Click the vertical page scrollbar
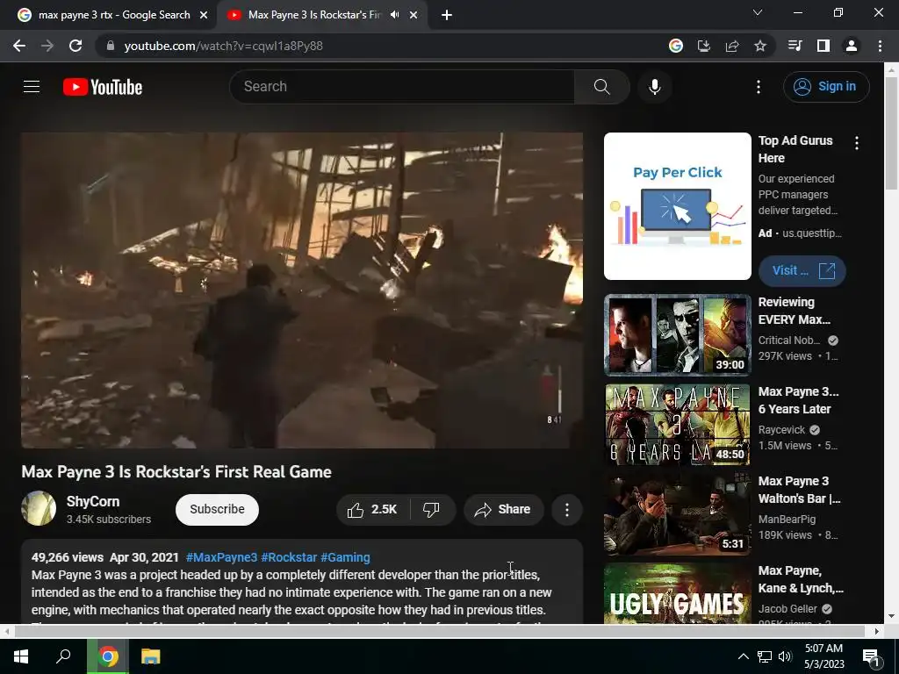Viewport: 899px width, 674px height. [x=891, y=132]
